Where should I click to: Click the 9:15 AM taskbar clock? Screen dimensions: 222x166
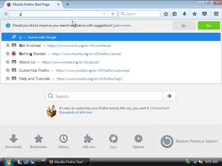(211, 162)
